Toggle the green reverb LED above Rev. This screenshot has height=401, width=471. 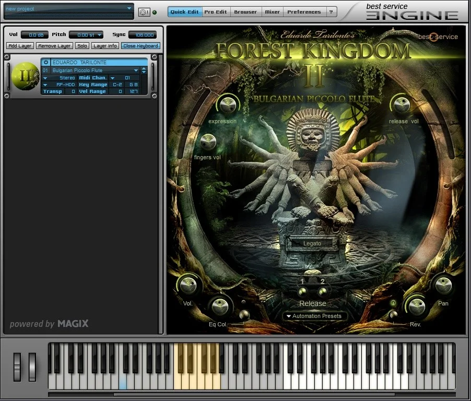[393, 303]
